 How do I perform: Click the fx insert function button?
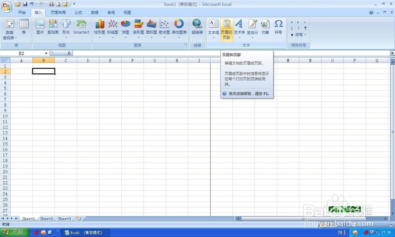[69, 53]
